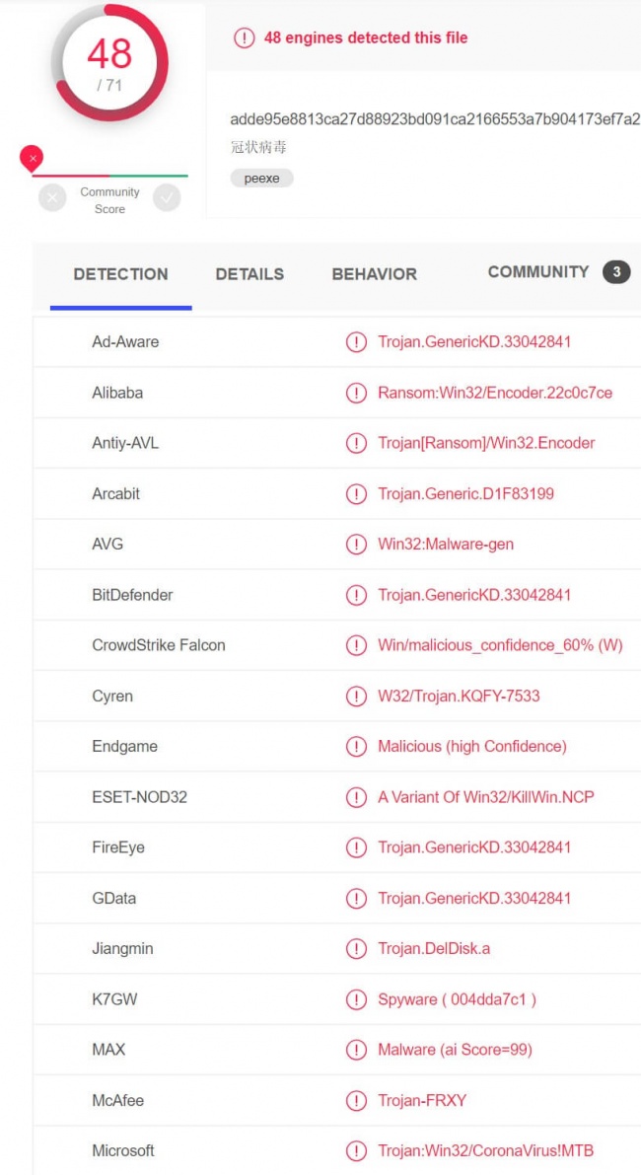This screenshot has width=641, height=1175.
Task: Open the COMMUNITY tab with 3 comments
Action: (537, 272)
